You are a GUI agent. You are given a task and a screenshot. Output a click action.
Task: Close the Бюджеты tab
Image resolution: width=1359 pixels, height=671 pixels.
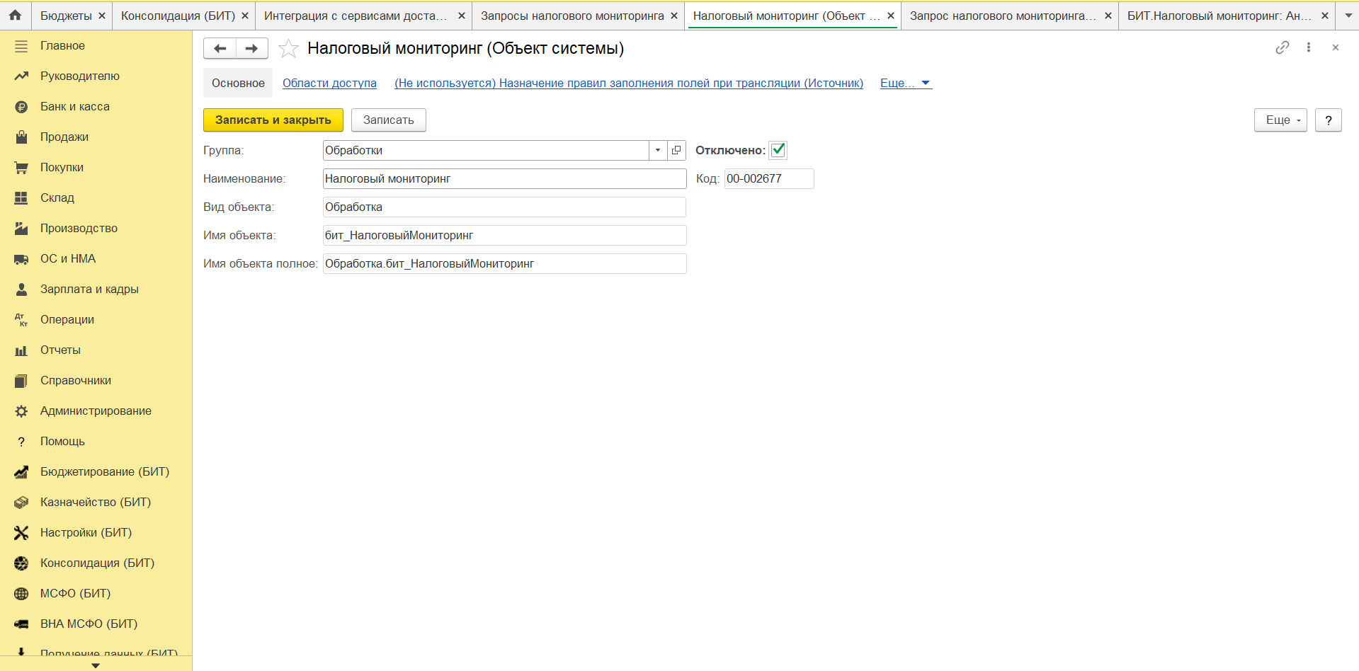pos(102,16)
